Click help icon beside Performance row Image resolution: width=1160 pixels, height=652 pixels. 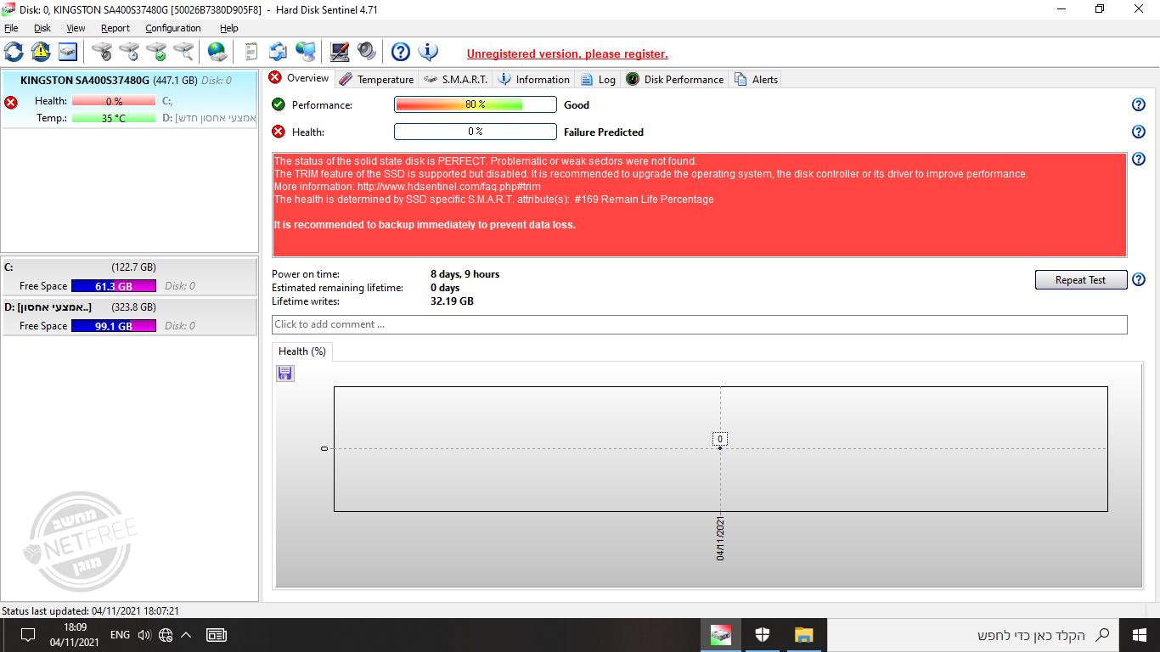1139,105
